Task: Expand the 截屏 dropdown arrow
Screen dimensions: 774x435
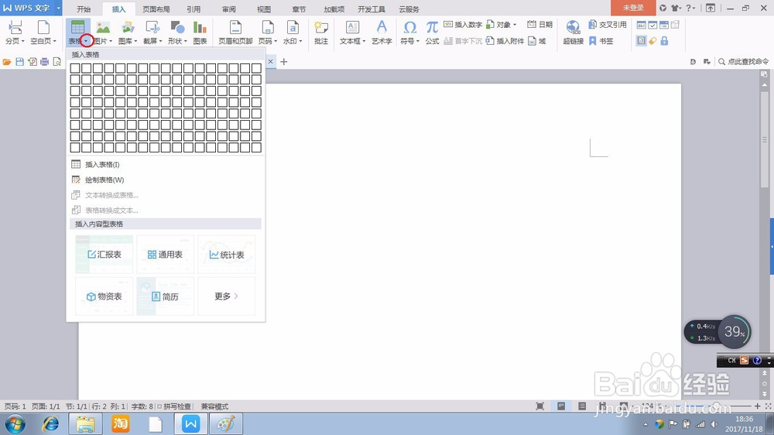Action: pyautogui.click(x=161, y=42)
